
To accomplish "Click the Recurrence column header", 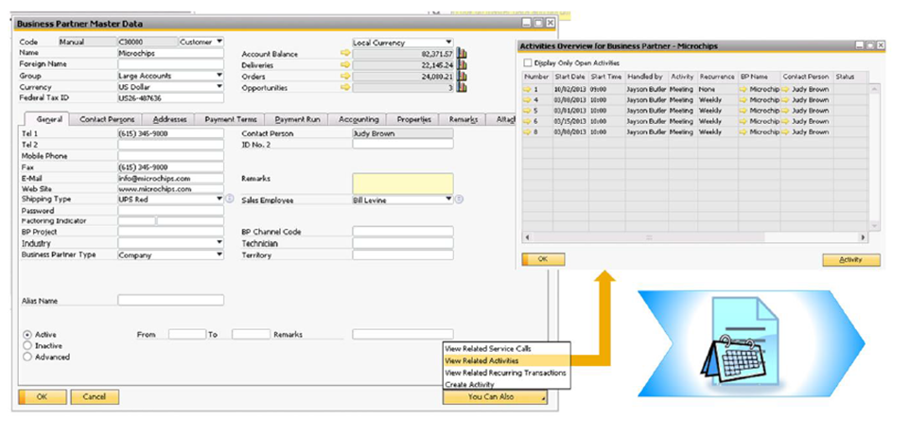I will click(x=717, y=77).
